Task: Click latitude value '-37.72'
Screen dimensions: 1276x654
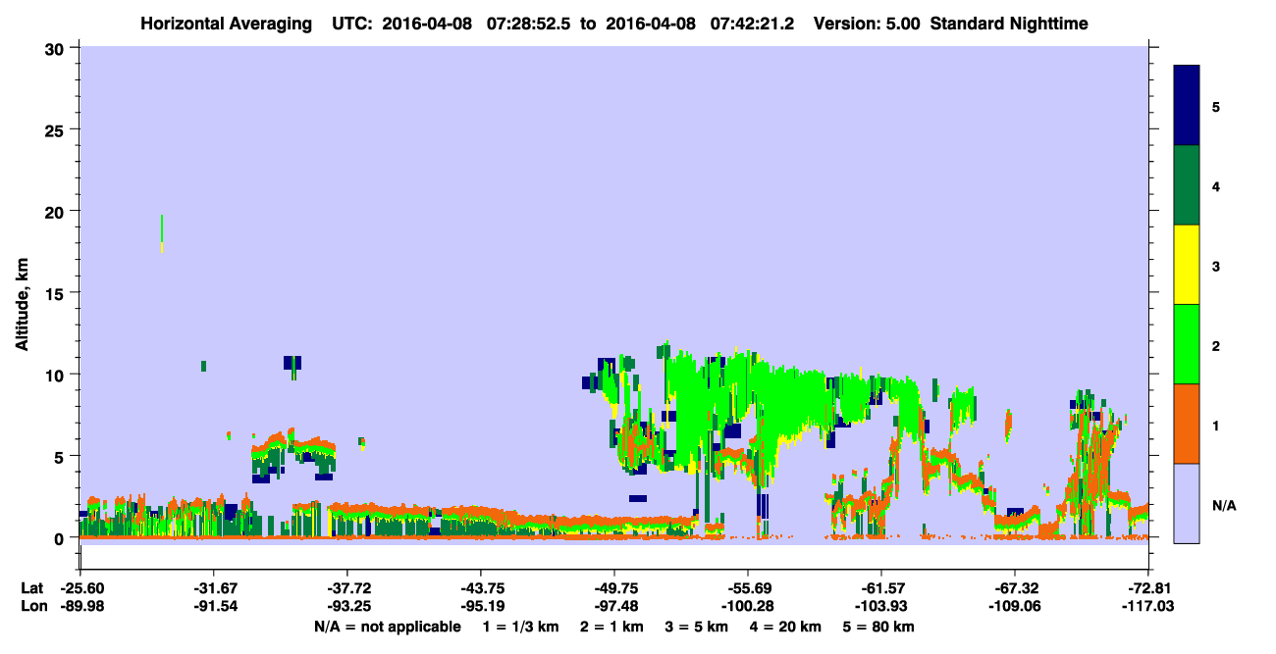Action: (347, 588)
